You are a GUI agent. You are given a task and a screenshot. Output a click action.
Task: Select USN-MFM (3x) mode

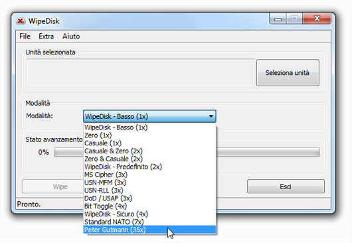point(149,183)
